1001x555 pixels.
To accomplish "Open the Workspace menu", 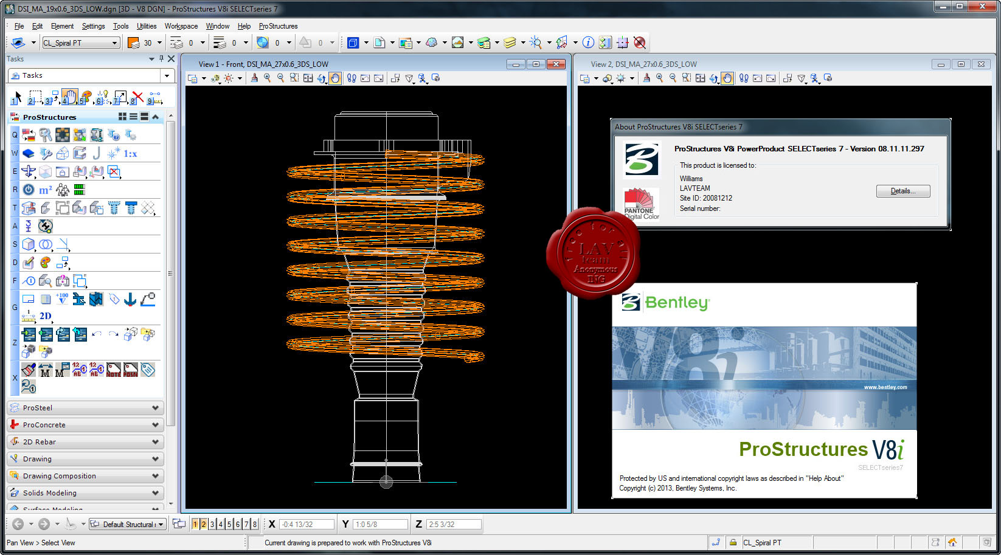I will [181, 26].
